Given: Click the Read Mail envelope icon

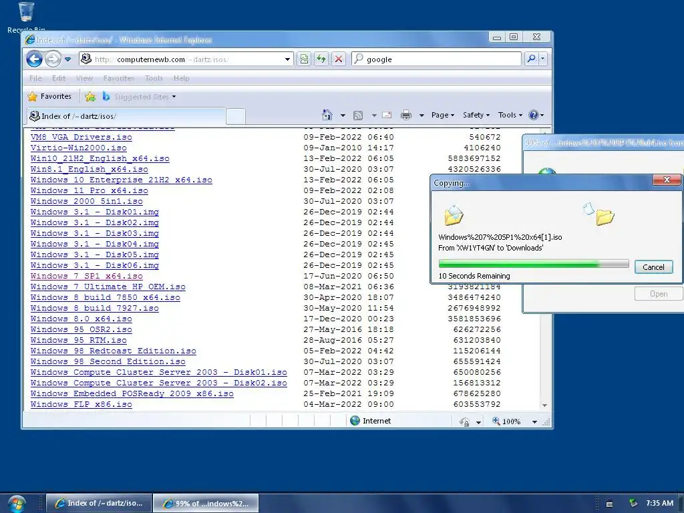Looking at the screenshot, I should 387,115.
